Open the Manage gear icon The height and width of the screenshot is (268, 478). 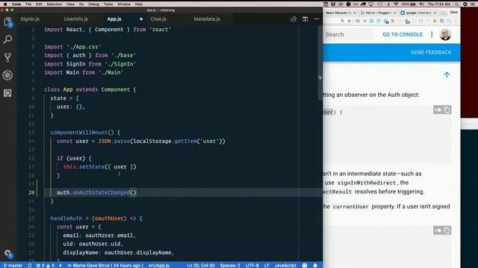pos(7,253)
